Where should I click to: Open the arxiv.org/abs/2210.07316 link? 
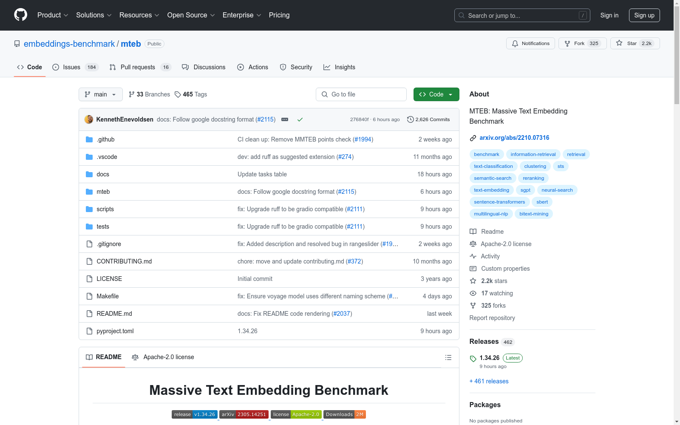[x=514, y=138]
